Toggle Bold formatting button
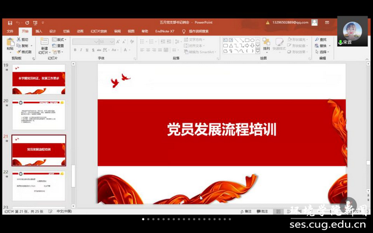This screenshot has height=233, width=373. 75,50
